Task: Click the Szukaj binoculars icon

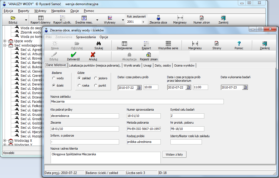Action: pyautogui.click(x=99, y=44)
